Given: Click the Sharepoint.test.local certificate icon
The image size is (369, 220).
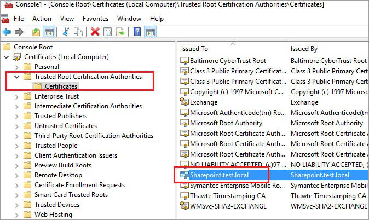Looking at the screenshot, I should (x=184, y=175).
